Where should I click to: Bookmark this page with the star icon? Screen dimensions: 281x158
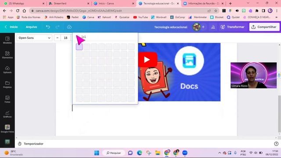216,11
